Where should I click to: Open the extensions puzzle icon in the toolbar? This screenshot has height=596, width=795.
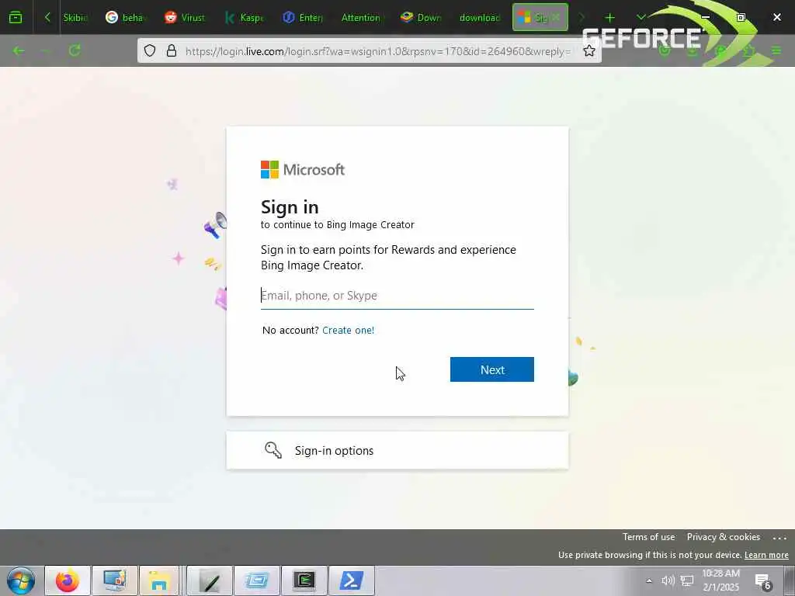click(x=748, y=50)
